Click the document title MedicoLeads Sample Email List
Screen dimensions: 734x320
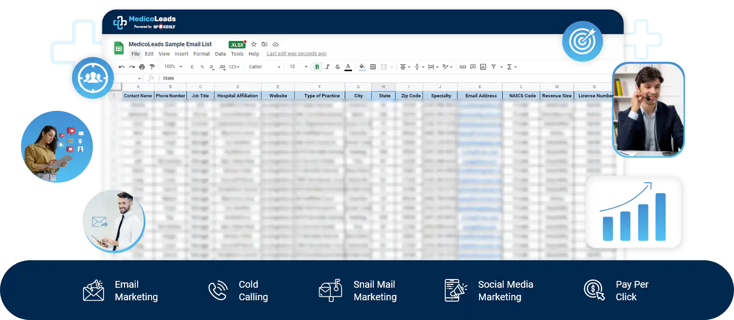[170, 44]
